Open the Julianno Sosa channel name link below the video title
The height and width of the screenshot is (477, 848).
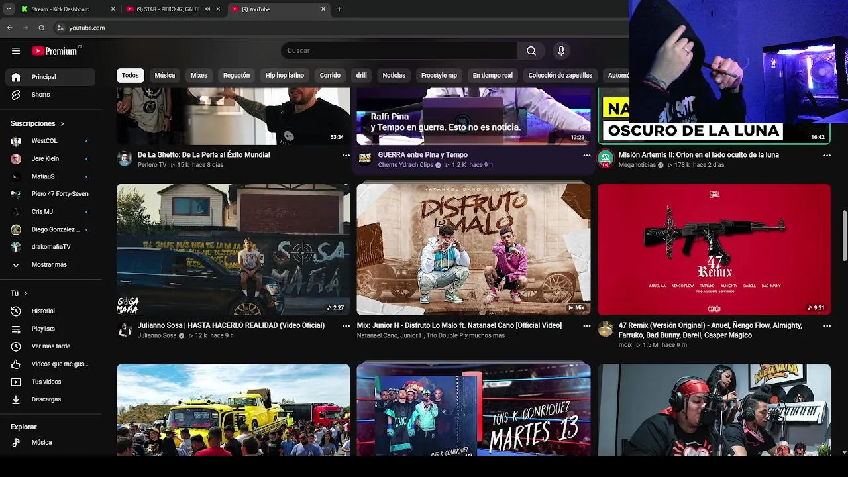[157, 336]
